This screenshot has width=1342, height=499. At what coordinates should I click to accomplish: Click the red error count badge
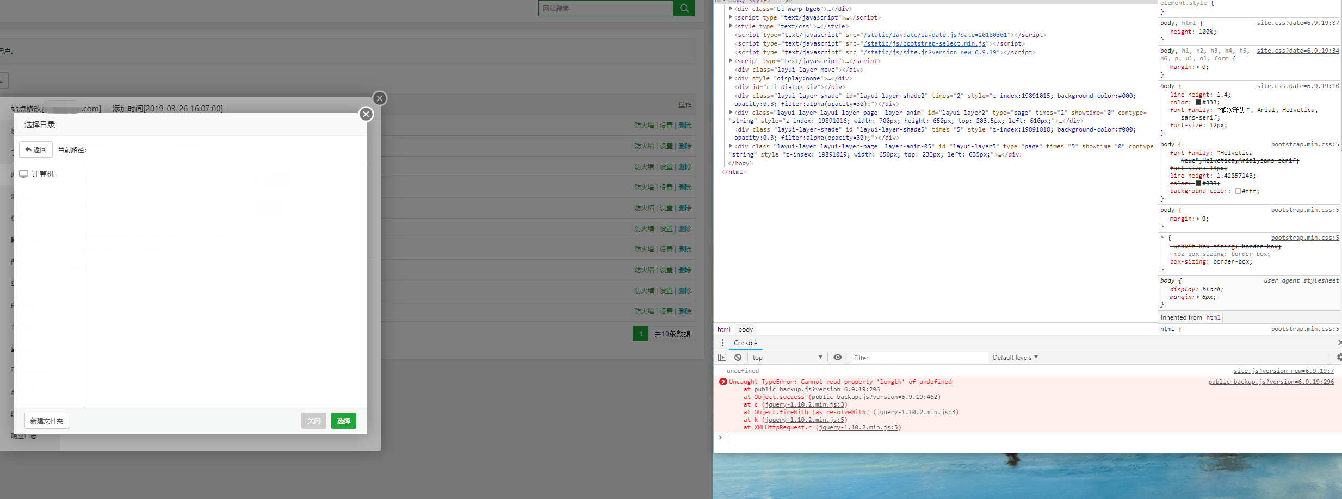pyautogui.click(x=723, y=382)
